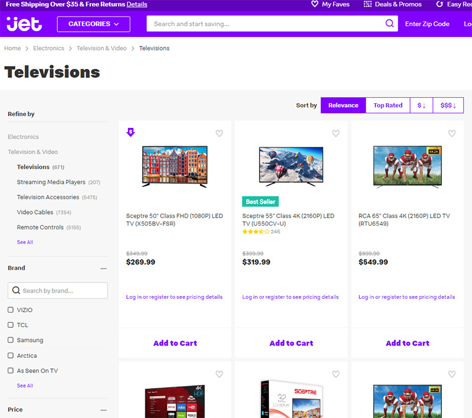The height and width of the screenshot is (418, 472).
Task: Open Television & Video breadcrumb
Action: click(101, 48)
